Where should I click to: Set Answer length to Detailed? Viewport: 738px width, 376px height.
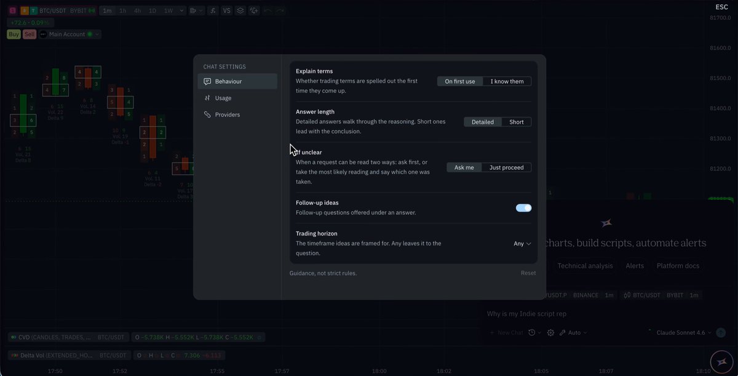coord(483,122)
